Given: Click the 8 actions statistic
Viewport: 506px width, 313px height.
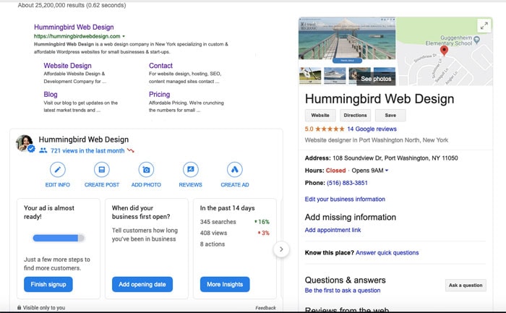Looking at the screenshot, I should click(x=213, y=244).
